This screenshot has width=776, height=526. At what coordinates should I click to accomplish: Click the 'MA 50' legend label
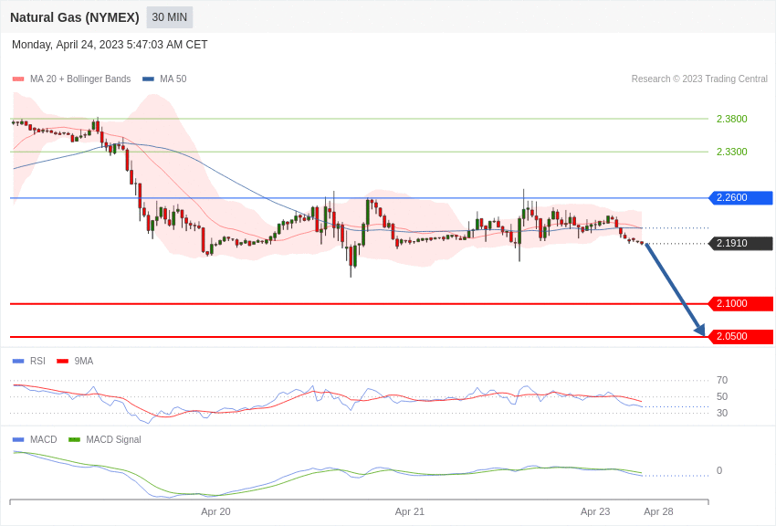pyautogui.click(x=173, y=79)
